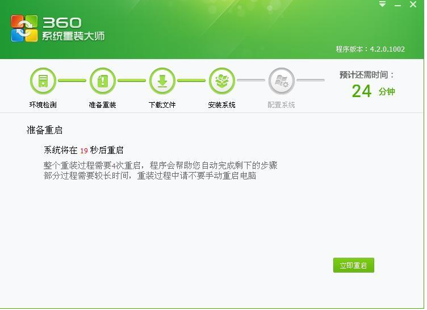The width and height of the screenshot is (427, 310).
Task: Select the 环境检测 step label
Action: coord(43,105)
